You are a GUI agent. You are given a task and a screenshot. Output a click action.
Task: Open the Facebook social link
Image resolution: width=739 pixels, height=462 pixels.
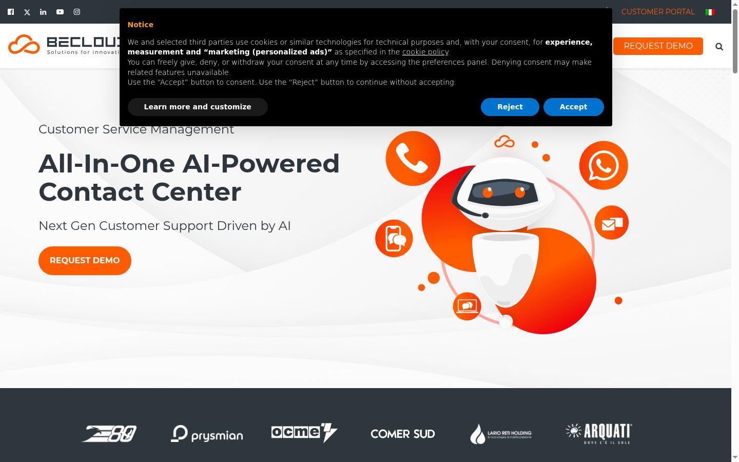[x=11, y=12]
